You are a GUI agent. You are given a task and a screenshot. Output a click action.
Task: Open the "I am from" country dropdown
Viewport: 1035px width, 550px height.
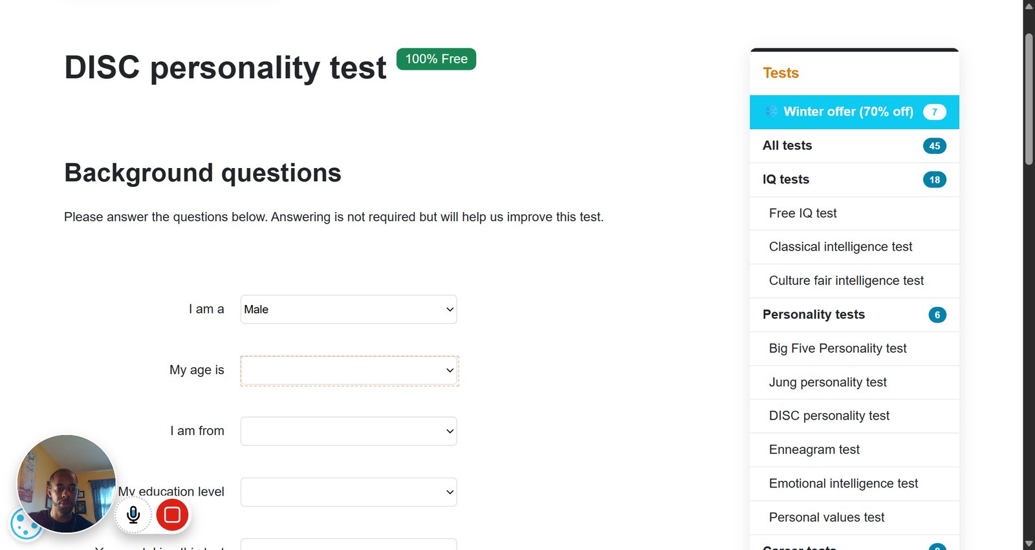(349, 431)
